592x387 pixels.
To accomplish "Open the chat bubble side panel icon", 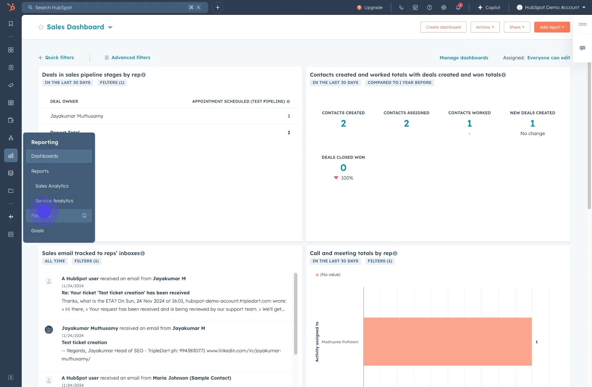I will click(582, 48).
